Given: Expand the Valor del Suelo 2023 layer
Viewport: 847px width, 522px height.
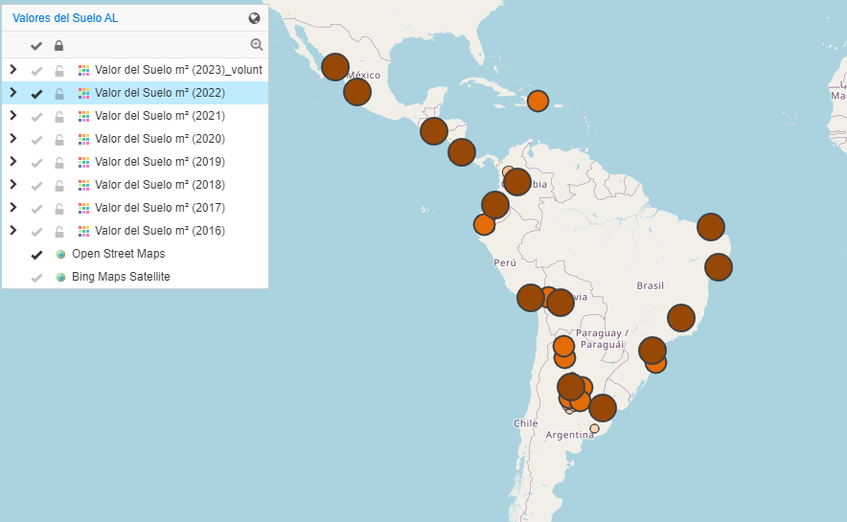Looking at the screenshot, I should coord(13,70).
